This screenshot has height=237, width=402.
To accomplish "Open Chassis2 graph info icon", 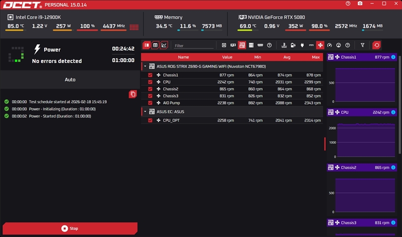I will (393, 168).
